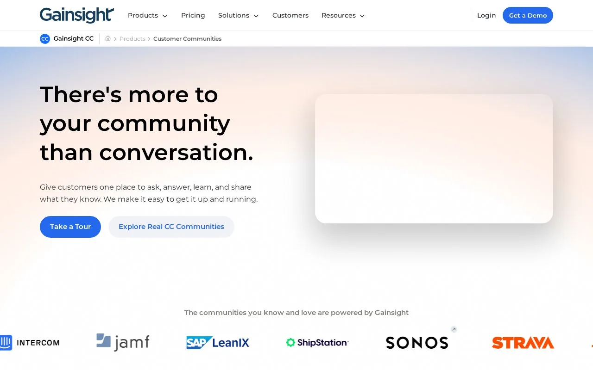Screen dimensions: 593x370
Task: Follow the Products breadcrumb link
Action: [132, 39]
